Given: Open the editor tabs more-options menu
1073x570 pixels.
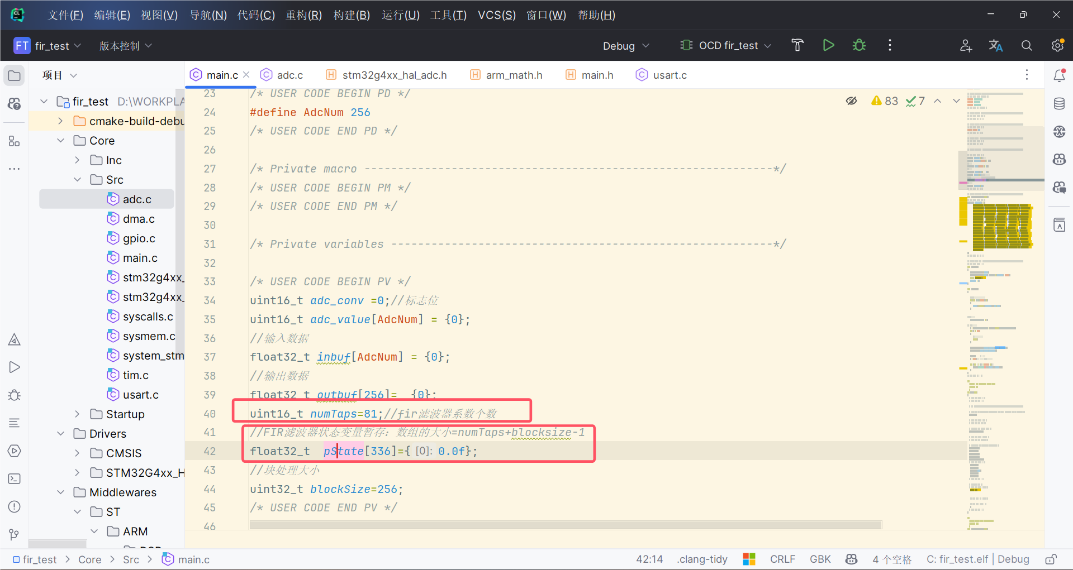Looking at the screenshot, I should pyautogui.click(x=1027, y=75).
